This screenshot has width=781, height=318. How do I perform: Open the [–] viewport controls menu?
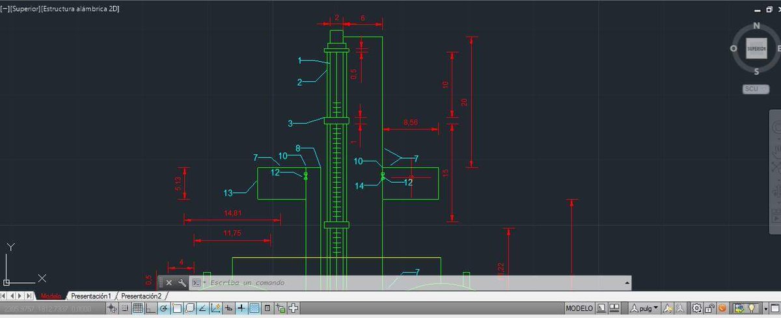(4, 8)
